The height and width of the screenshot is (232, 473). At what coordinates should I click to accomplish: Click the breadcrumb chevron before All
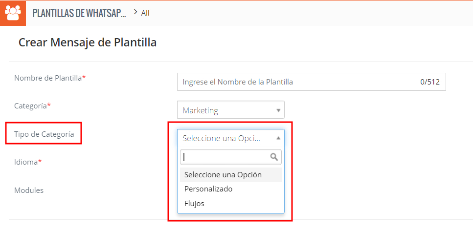(x=135, y=12)
